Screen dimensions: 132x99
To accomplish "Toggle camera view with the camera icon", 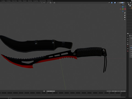I will [125, 17].
